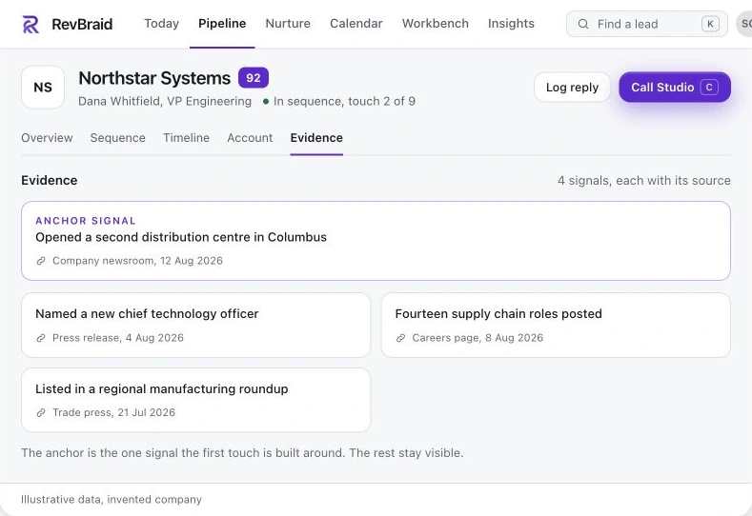
Task: Open the Insights section
Action: click(x=511, y=24)
